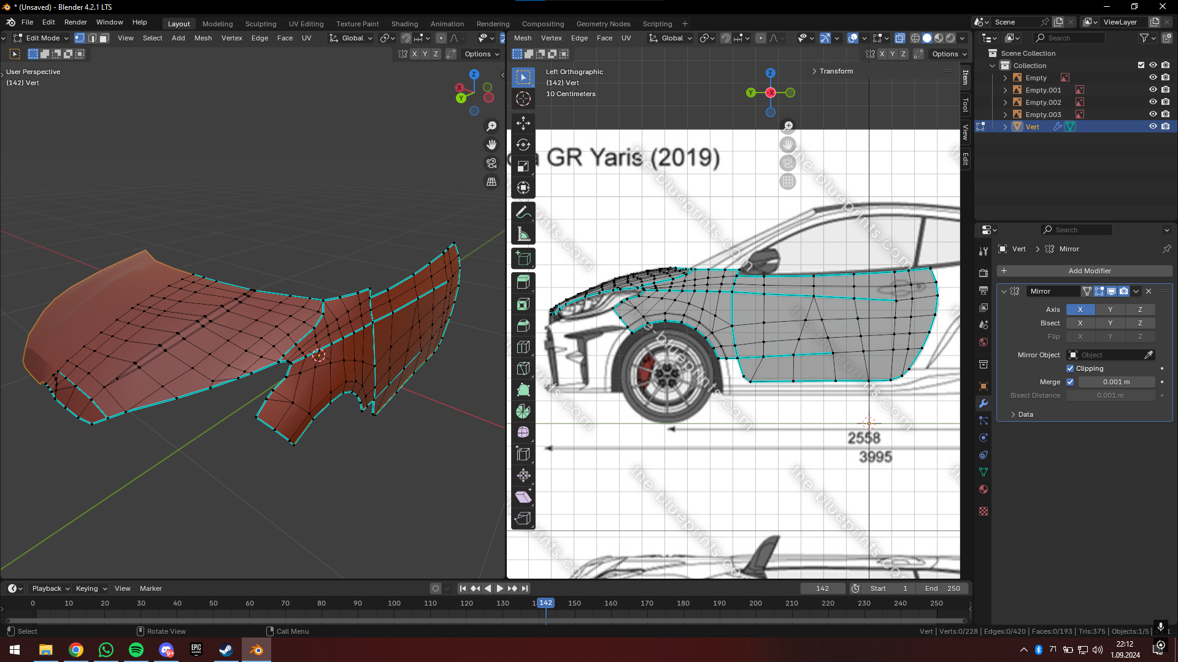Image resolution: width=1178 pixels, height=662 pixels.
Task: Enable the Y mirror axis button
Action: [x=1110, y=310]
